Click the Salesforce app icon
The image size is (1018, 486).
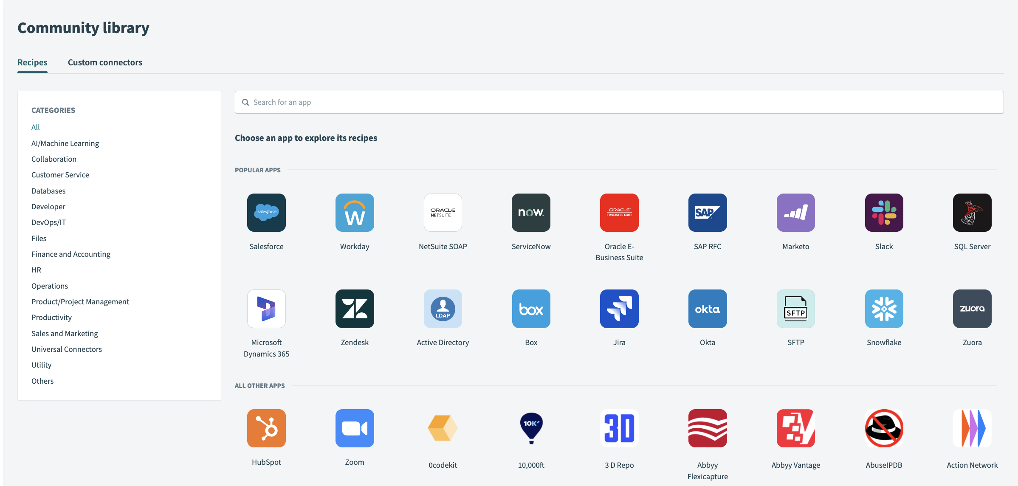[x=266, y=212]
